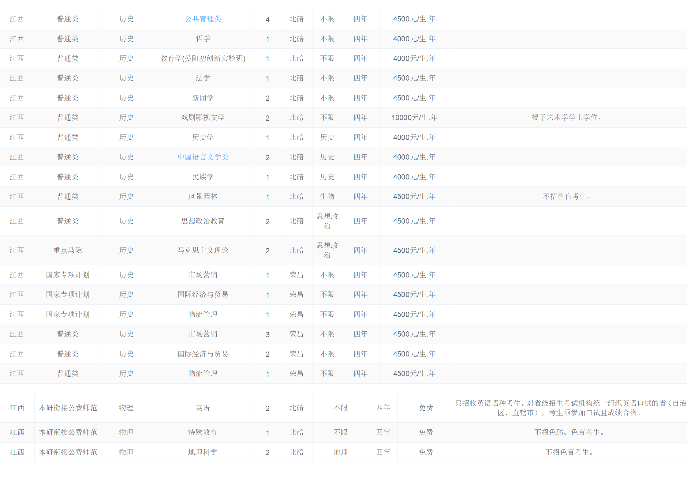Screen dimensions: 687x486
Task: Click the 地理科学 major cell
Action: click(203, 452)
